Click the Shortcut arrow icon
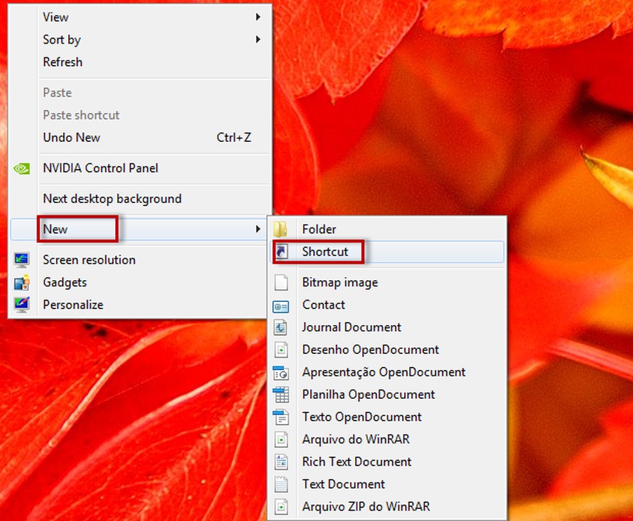The width and height of the screenshot is (633, 521). 281,252
